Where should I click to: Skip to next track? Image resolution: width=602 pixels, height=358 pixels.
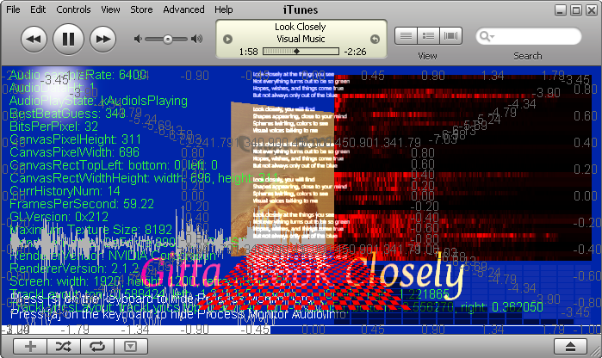(102, 39)
